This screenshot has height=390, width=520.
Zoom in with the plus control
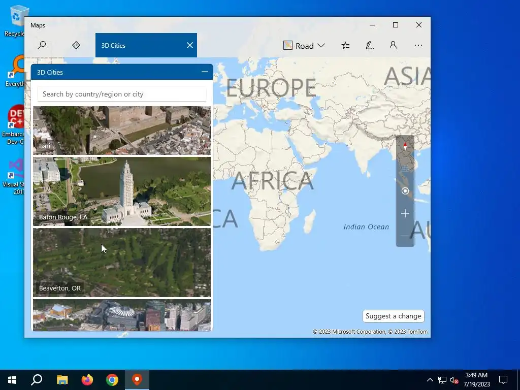point(405,213)
